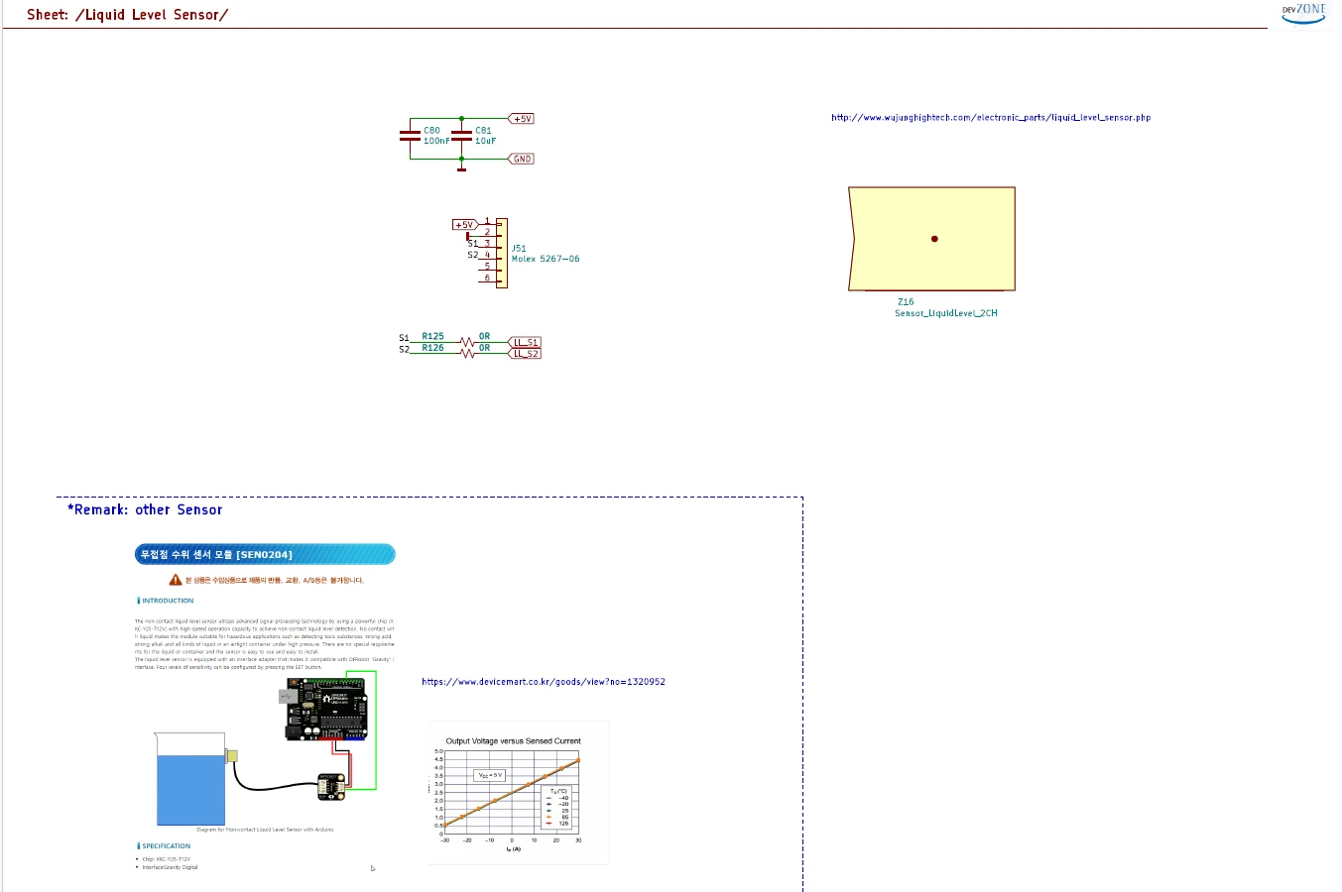
Task: Select the GND power flag
Action: tap(522, 159)
